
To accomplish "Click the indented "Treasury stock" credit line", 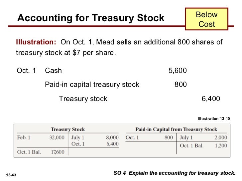I will [x=83, y=98].
